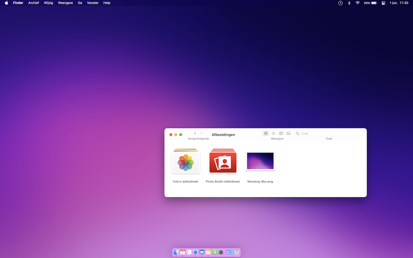Open Notes from the Dock
413x258 pixels.
[x=208, y=252]
